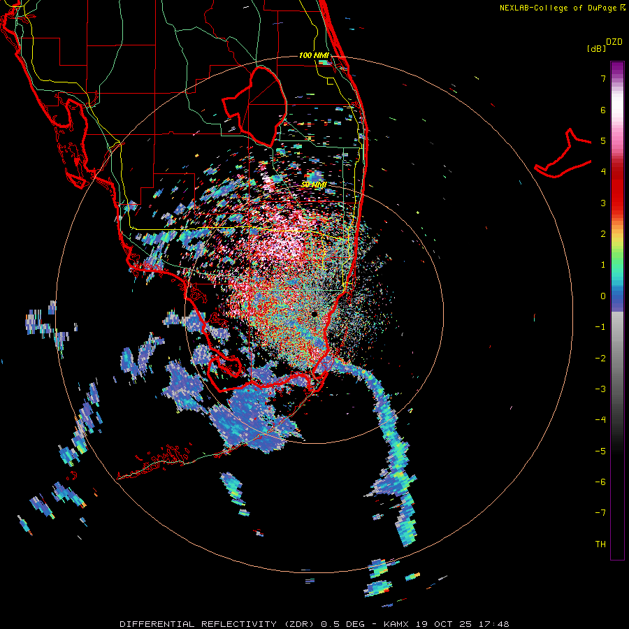
Task: Click the 50 NMI range ring label
Action: click(x=314, y=185)
